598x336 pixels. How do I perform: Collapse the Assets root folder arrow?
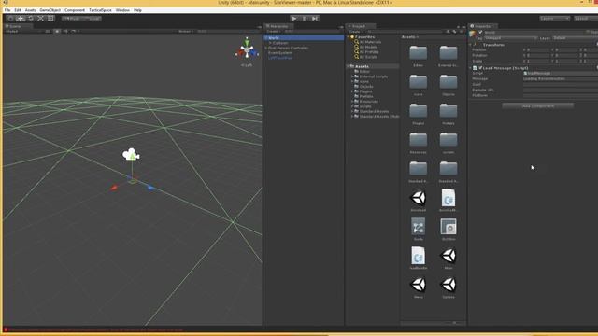[x=349, y=66]
